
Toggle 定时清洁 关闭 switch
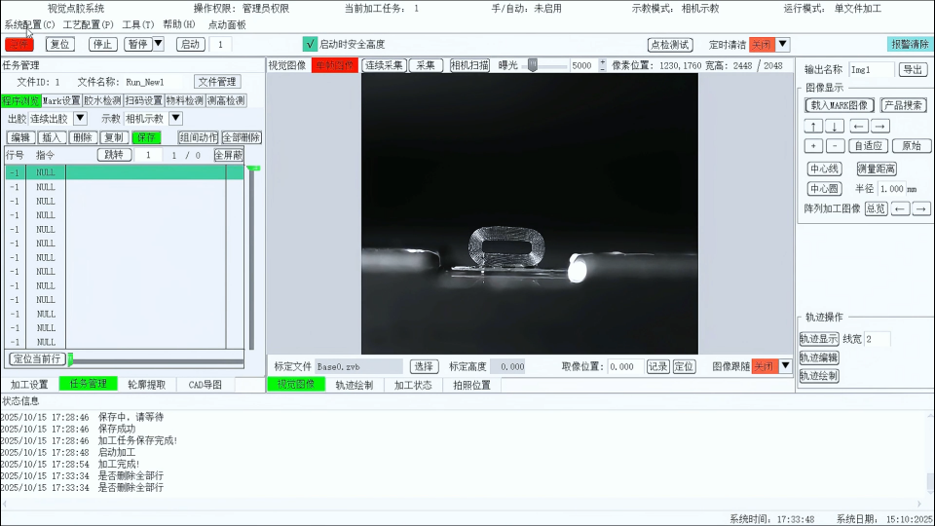[762, 45]
